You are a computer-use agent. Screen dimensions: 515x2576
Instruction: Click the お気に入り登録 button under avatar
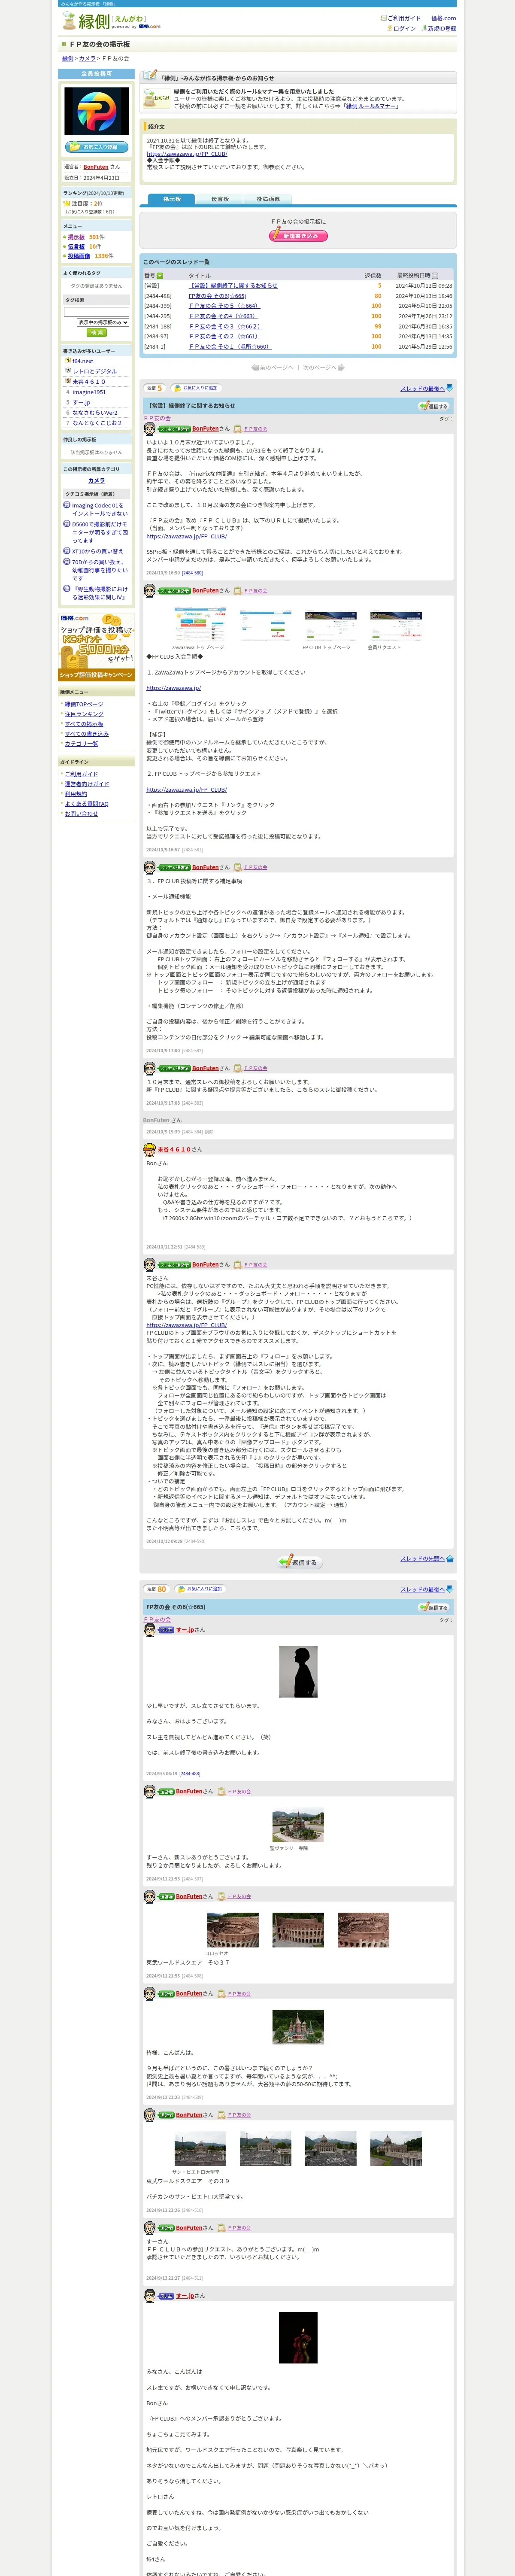96,147
